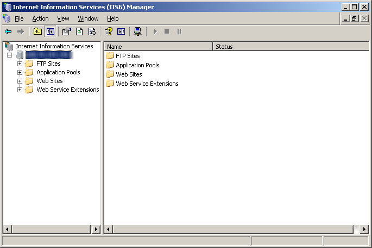Click the right pane's scroll right arrow

tap(364, 229)
